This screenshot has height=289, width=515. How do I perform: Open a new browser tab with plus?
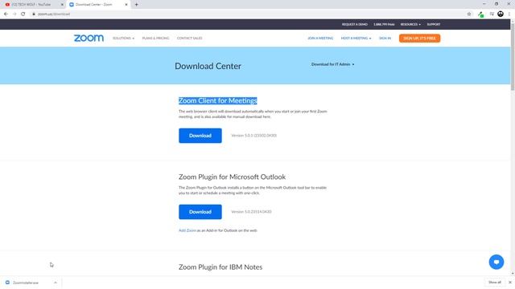[136, 5]
